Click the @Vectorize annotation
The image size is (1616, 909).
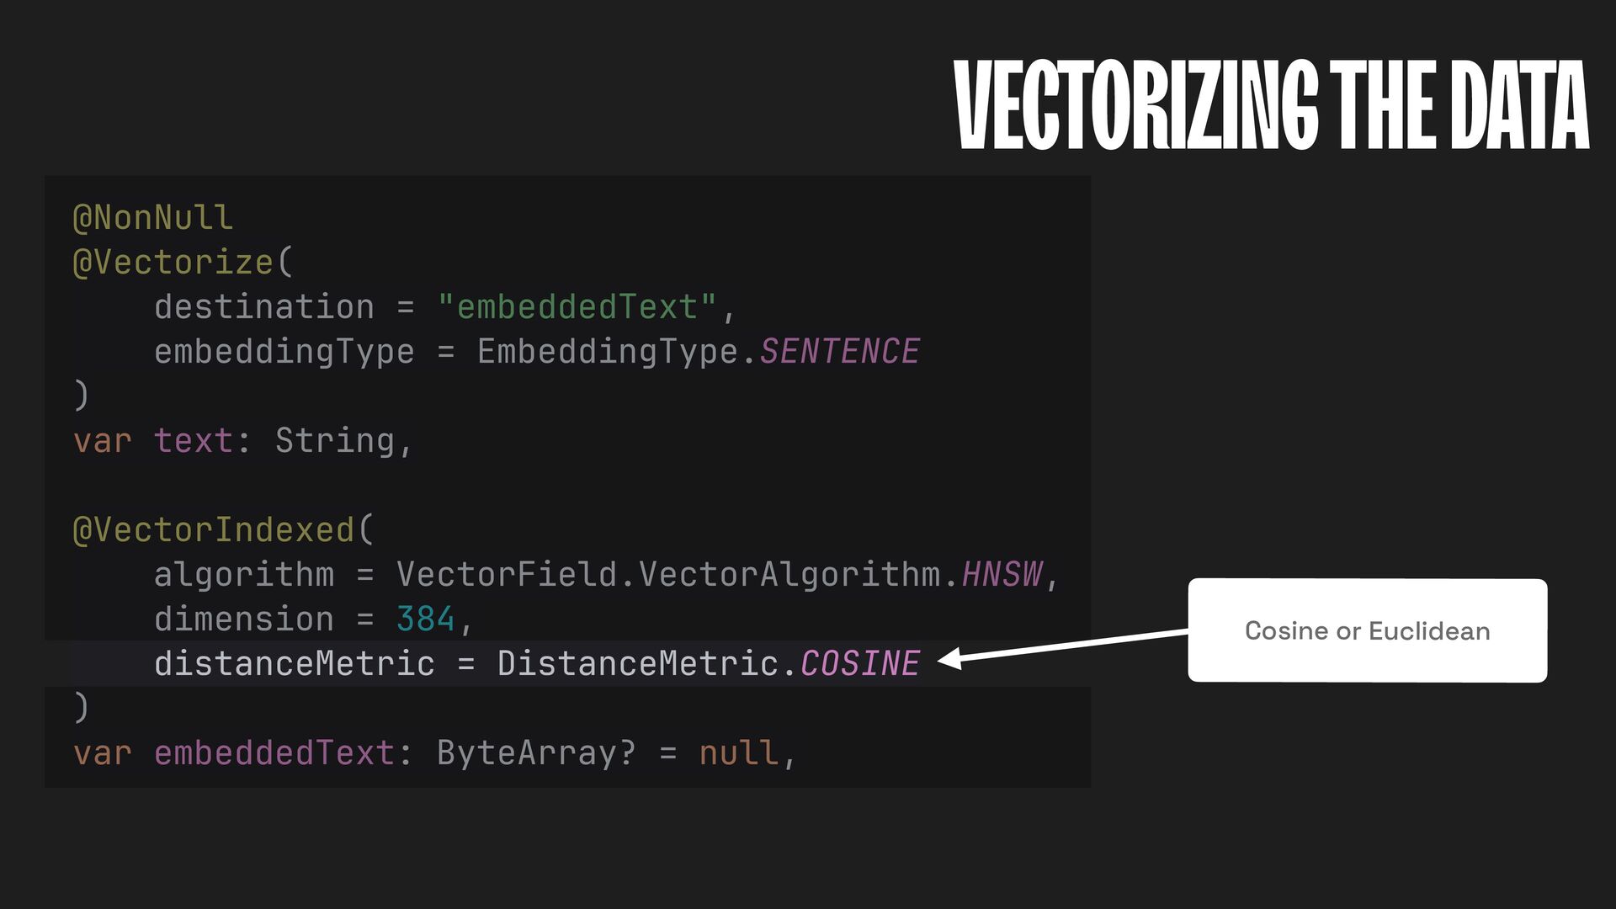(x=173, y=263)
